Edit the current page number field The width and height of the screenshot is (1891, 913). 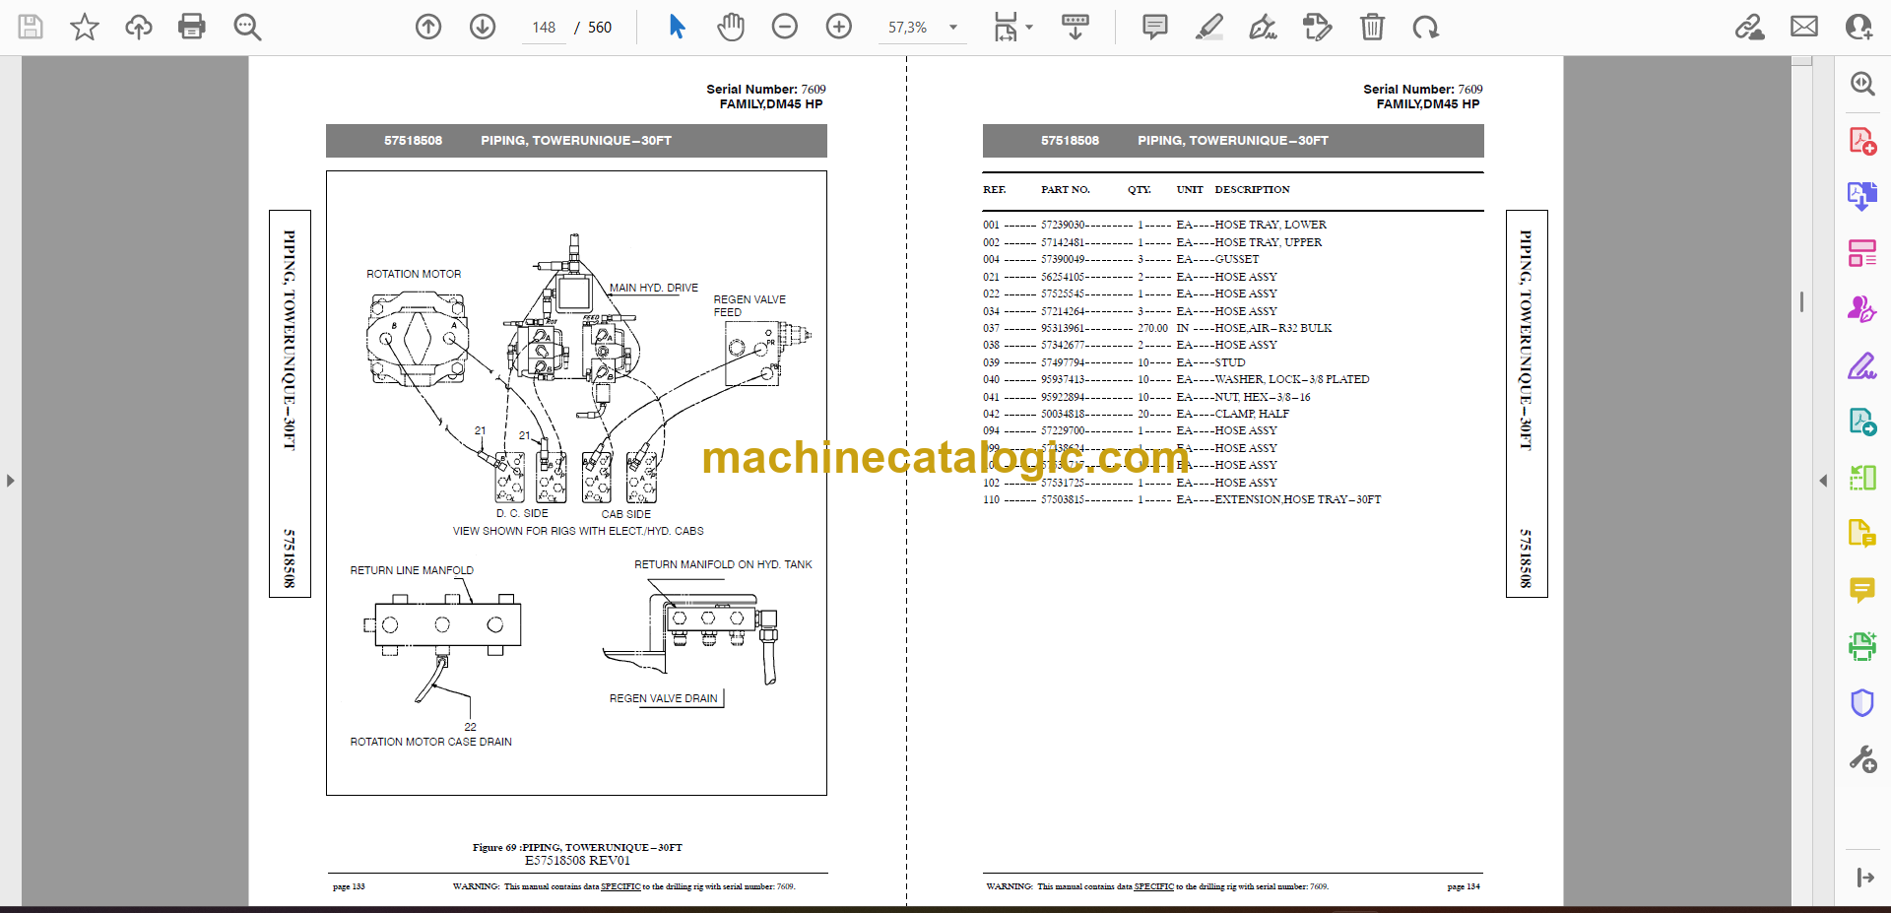click(x=544, y=28)
